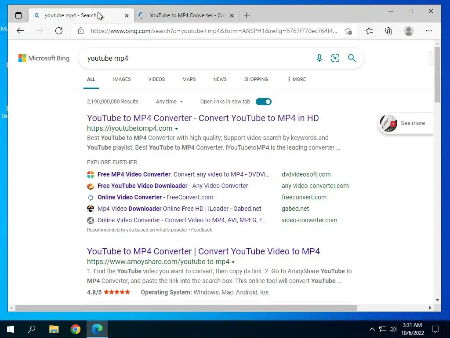Click the See more video button
The height and width of the screenshot is (338, 450).
point(406,123)
